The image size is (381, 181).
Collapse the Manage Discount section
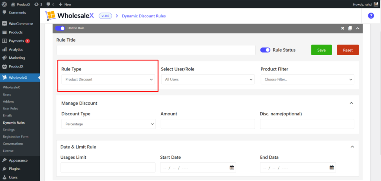pyautogui.click(x=351, y=103)
